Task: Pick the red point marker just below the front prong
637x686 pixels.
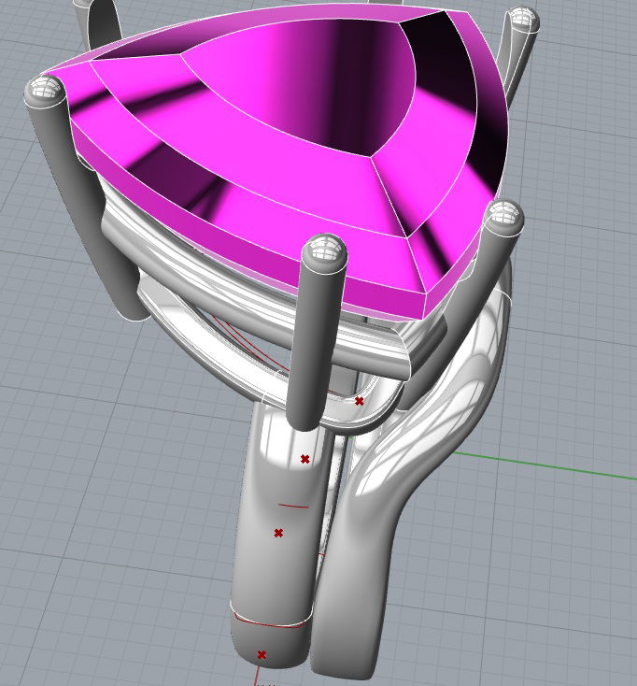Action: pos(304,459)
